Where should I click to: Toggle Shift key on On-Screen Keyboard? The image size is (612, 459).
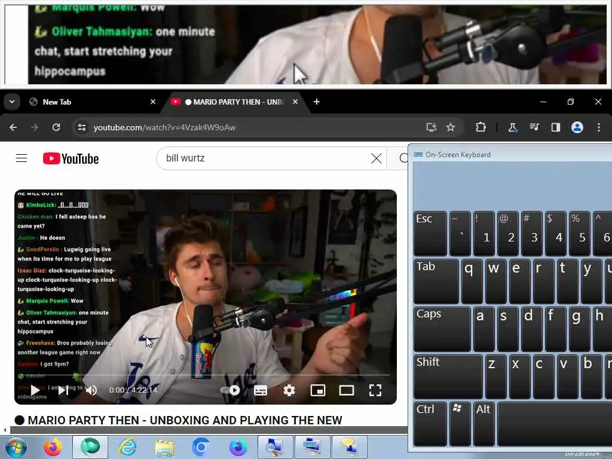[448, 377]
